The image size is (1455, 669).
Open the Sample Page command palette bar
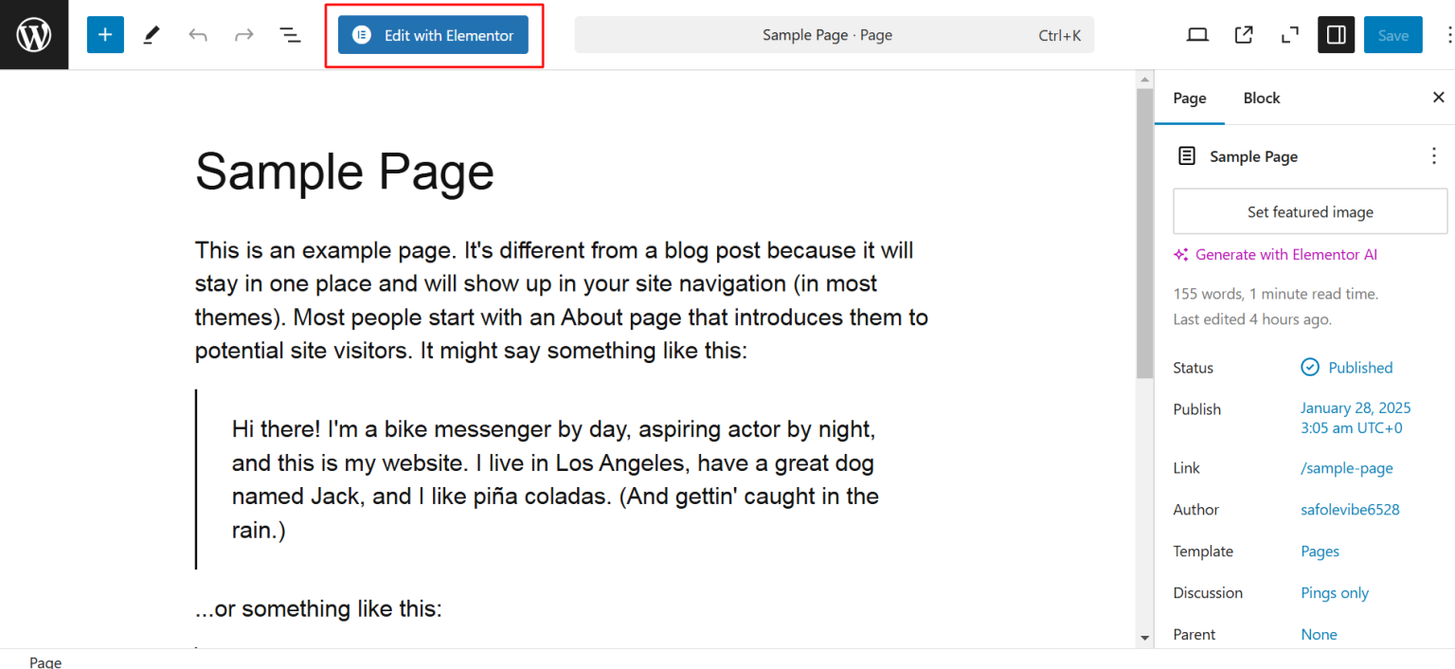point(834,35)
